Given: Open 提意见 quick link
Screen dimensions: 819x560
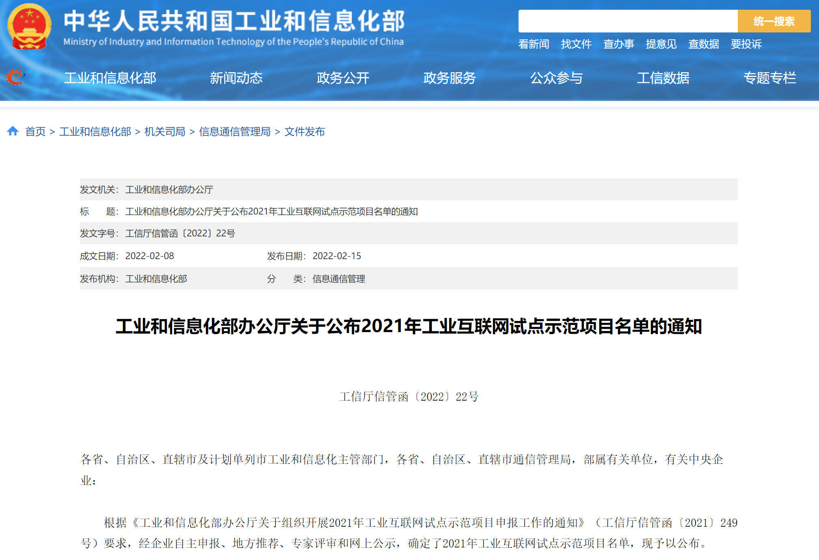Looking at the screenshot, I should tap(661, 44).
